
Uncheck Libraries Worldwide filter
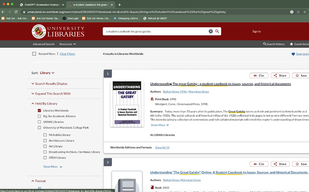coord(39,110)
